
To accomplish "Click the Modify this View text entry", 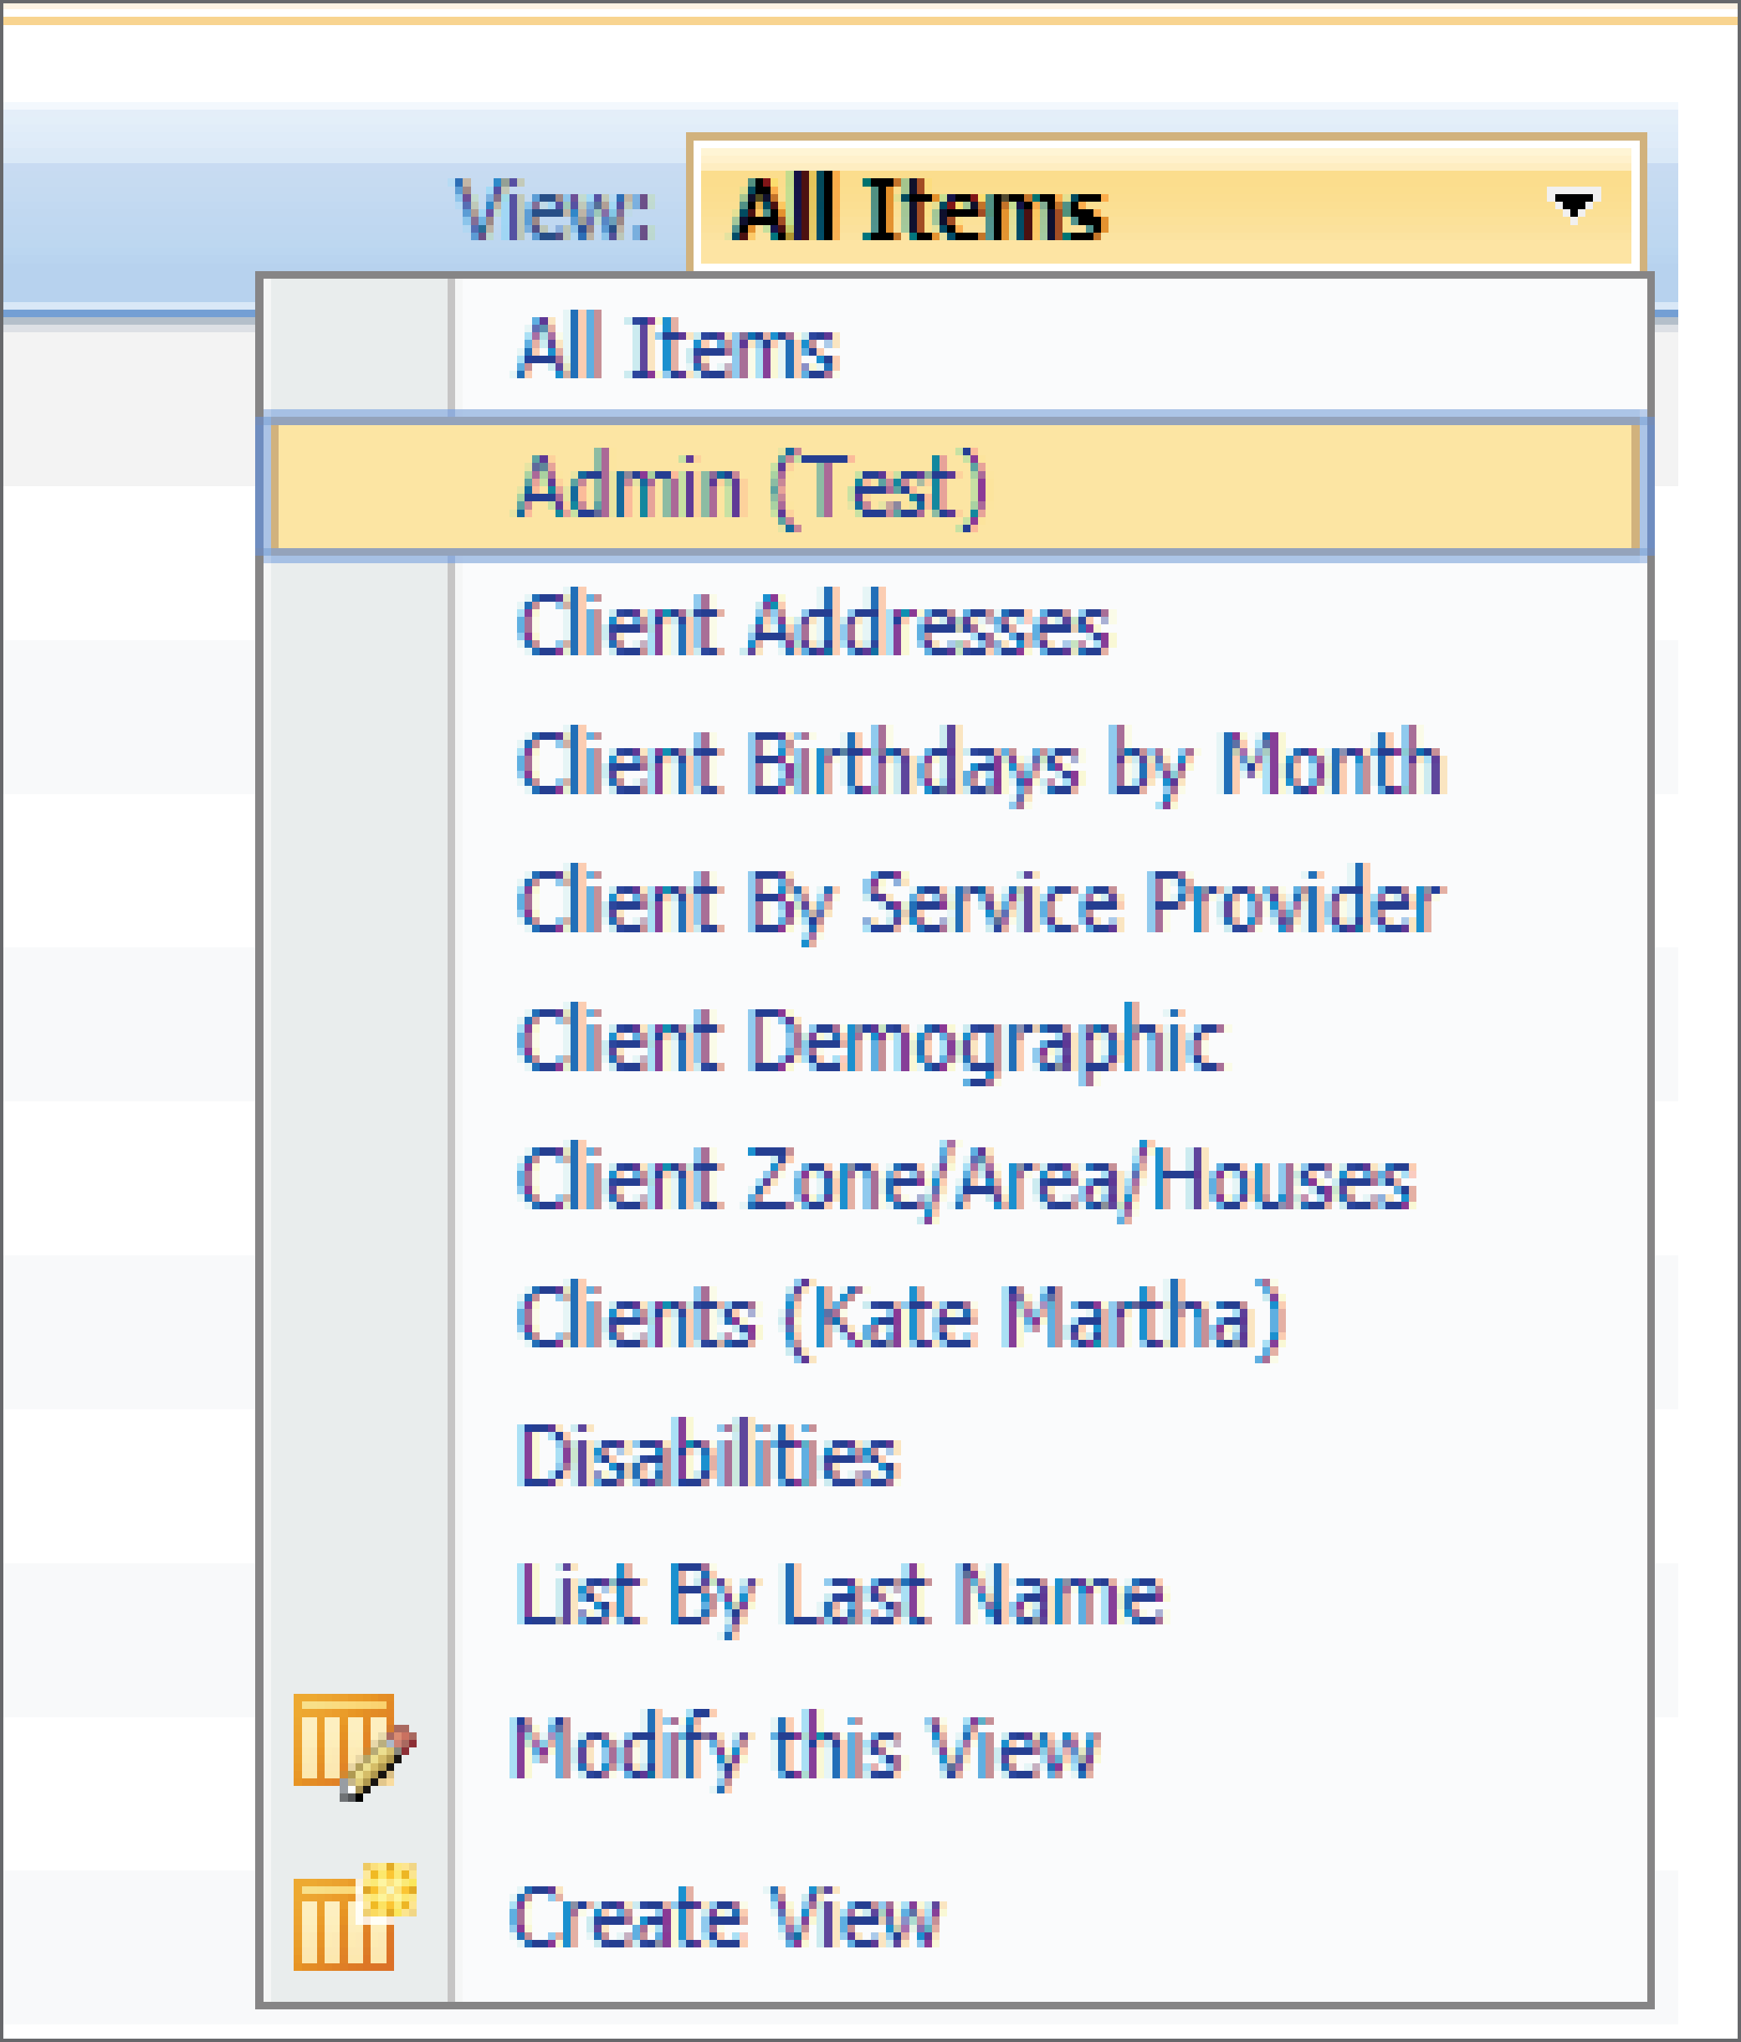I will [806, 1749].
